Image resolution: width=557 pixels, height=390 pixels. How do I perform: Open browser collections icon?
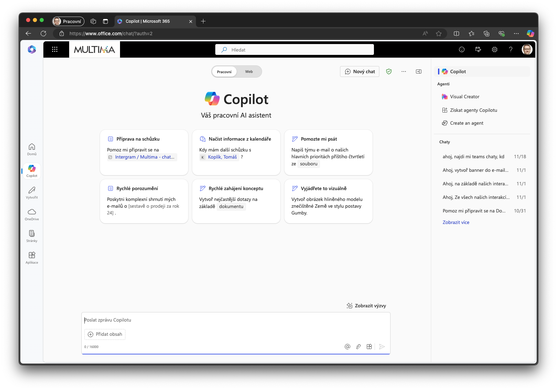[x=486, y=34]
